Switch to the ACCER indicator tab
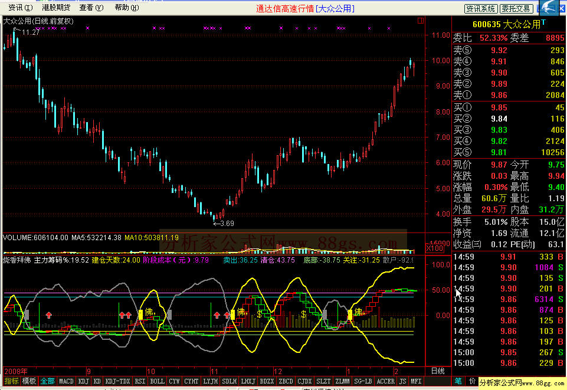The image size is (567, 390). click(x=385, y=381)
